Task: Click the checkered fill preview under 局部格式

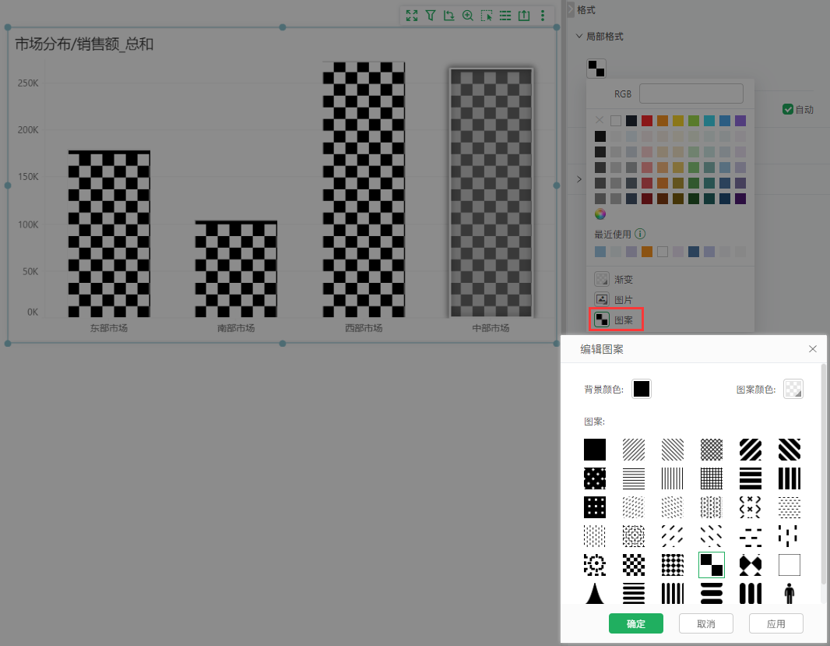Action: pyautogui.click(x=596, y=69)
